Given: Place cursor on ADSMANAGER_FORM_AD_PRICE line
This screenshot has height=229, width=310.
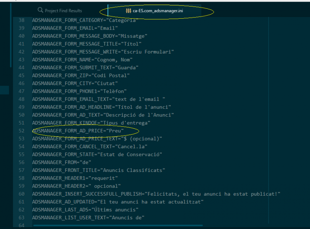Looking at the screenshot, I should [78, 131].
